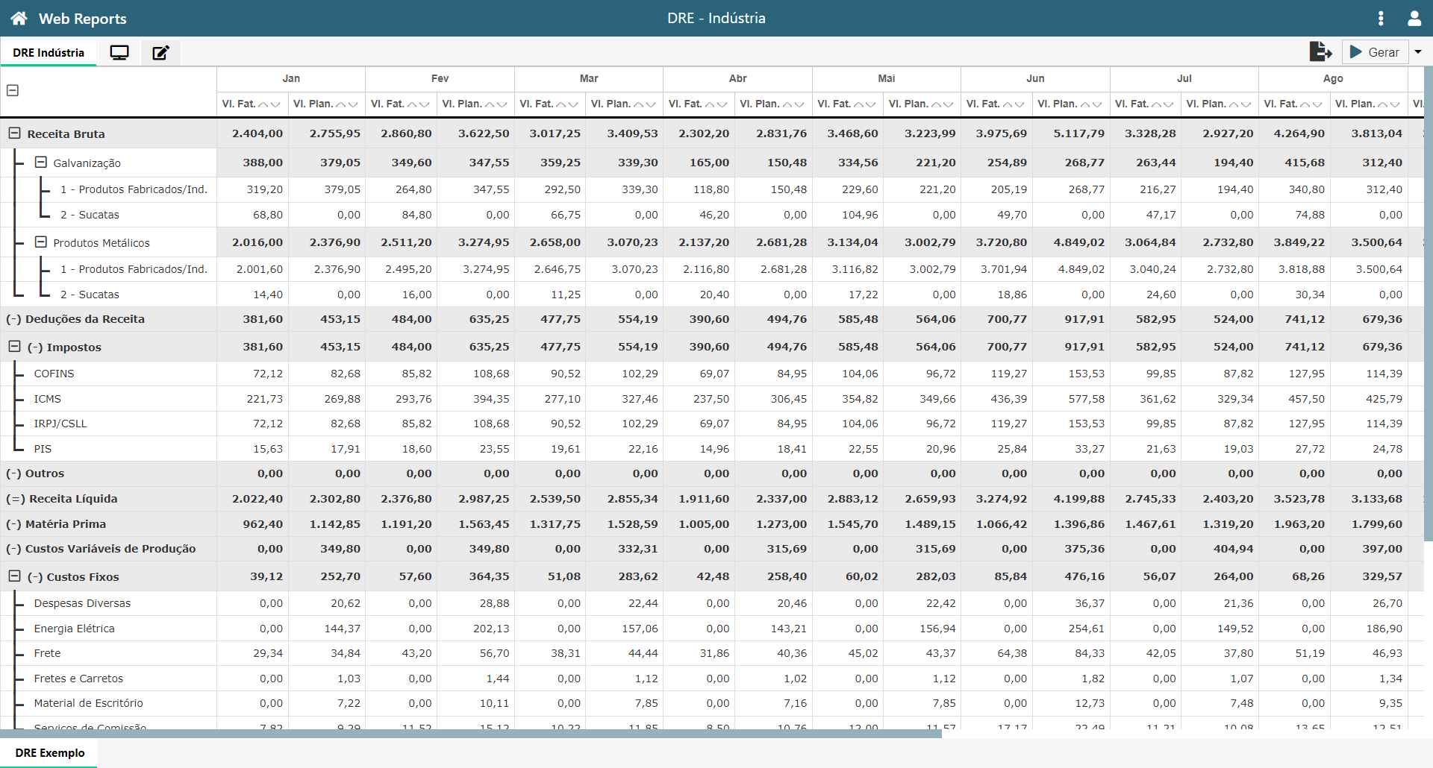This screenshot has width=1433, height=768.
Task: Collapse the (-) Custos Fixos group
Action: pos(14,576)
